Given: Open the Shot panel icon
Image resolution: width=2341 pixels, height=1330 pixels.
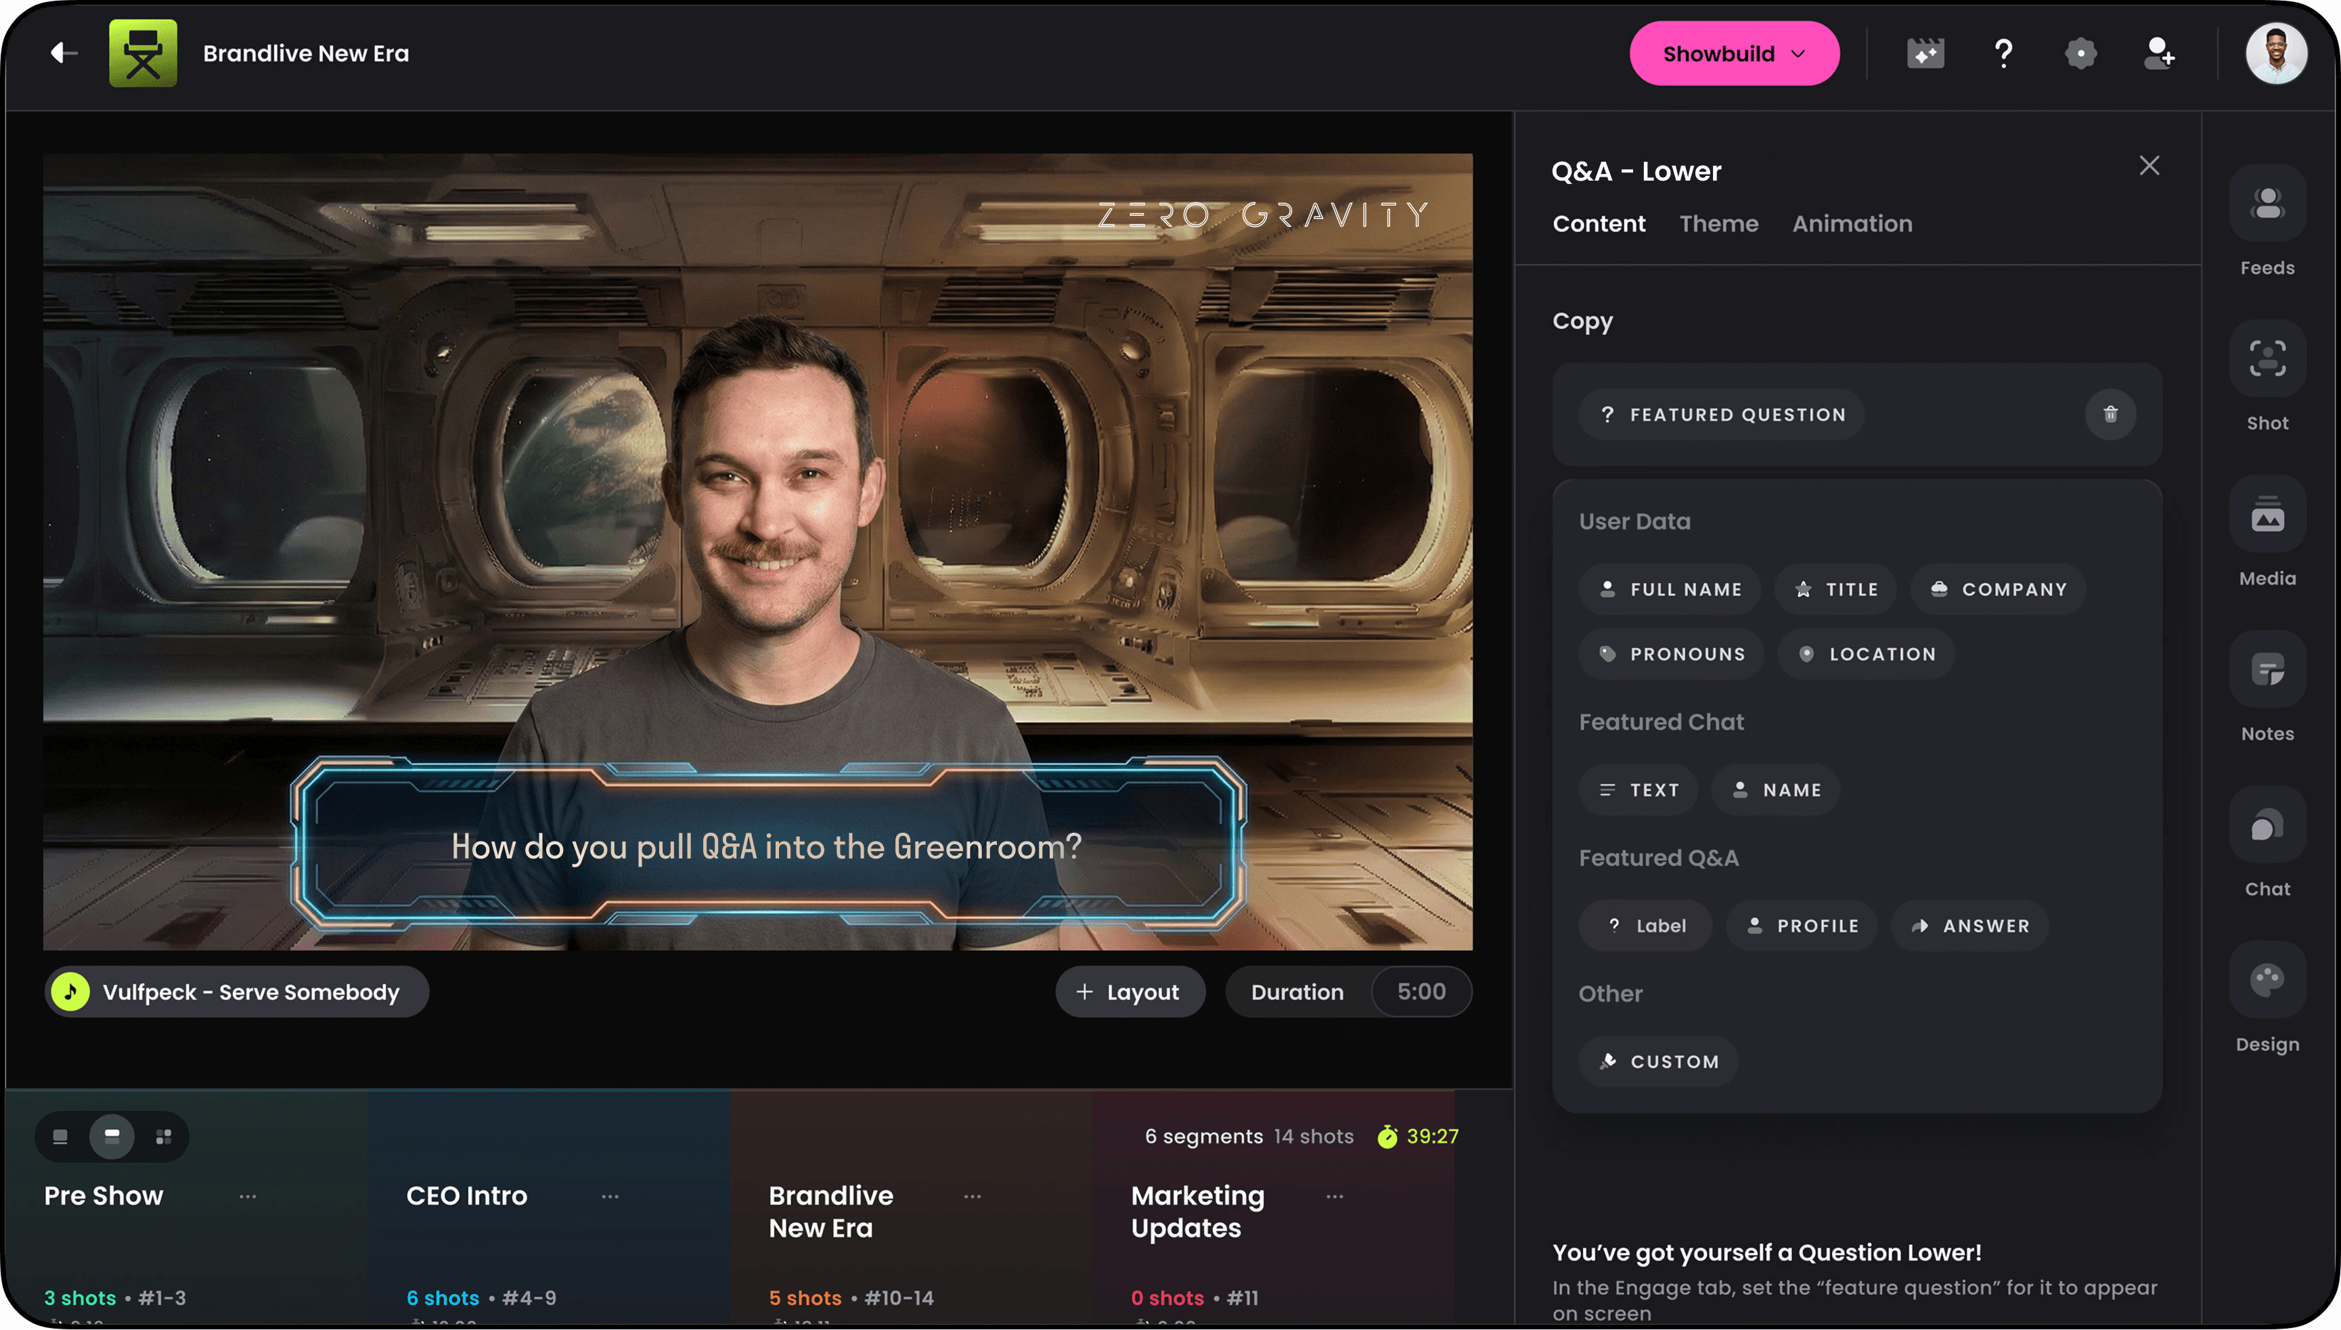Looking at the screenshot, I should 2267,359.
